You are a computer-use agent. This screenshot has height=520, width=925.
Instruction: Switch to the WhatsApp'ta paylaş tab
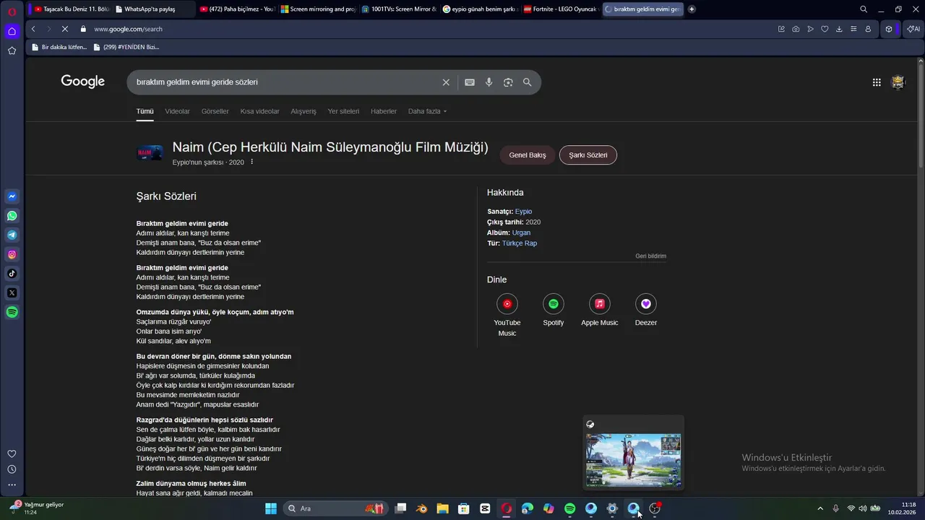click(153, 9)
